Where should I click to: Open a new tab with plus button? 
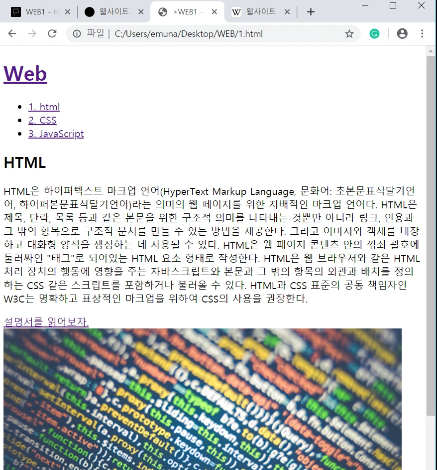(x=311, y=12)
